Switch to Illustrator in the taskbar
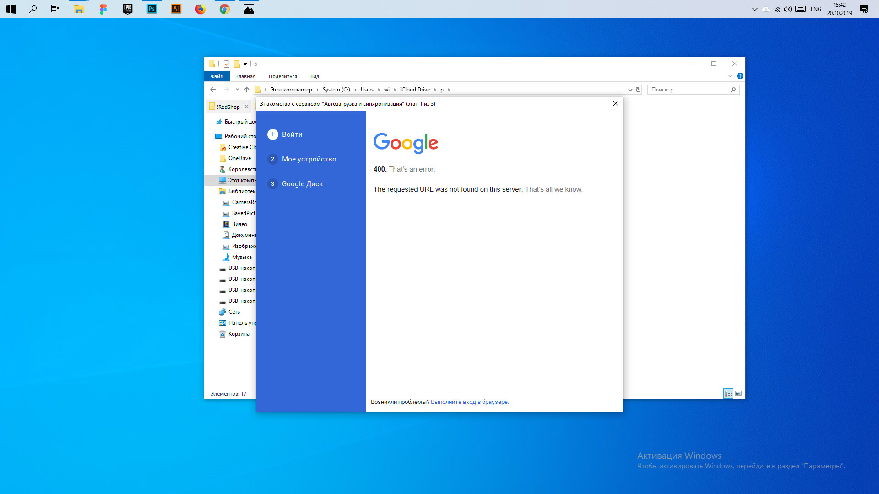Viewport: 879px width, 494px height. (x=176, y=9)
